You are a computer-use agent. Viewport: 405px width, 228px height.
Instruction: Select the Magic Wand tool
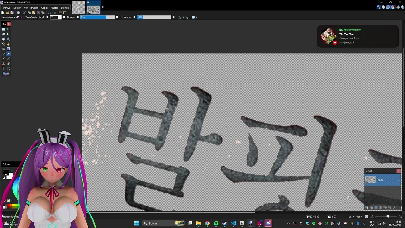tap(3, 44)
